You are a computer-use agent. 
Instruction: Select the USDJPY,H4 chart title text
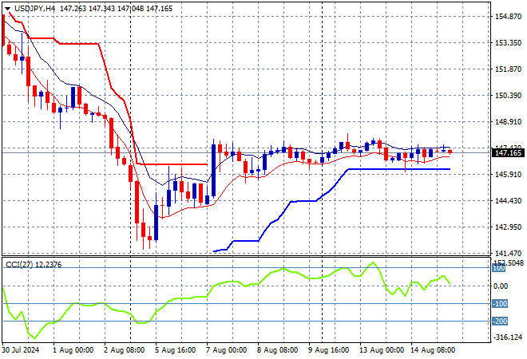(34, 9)
